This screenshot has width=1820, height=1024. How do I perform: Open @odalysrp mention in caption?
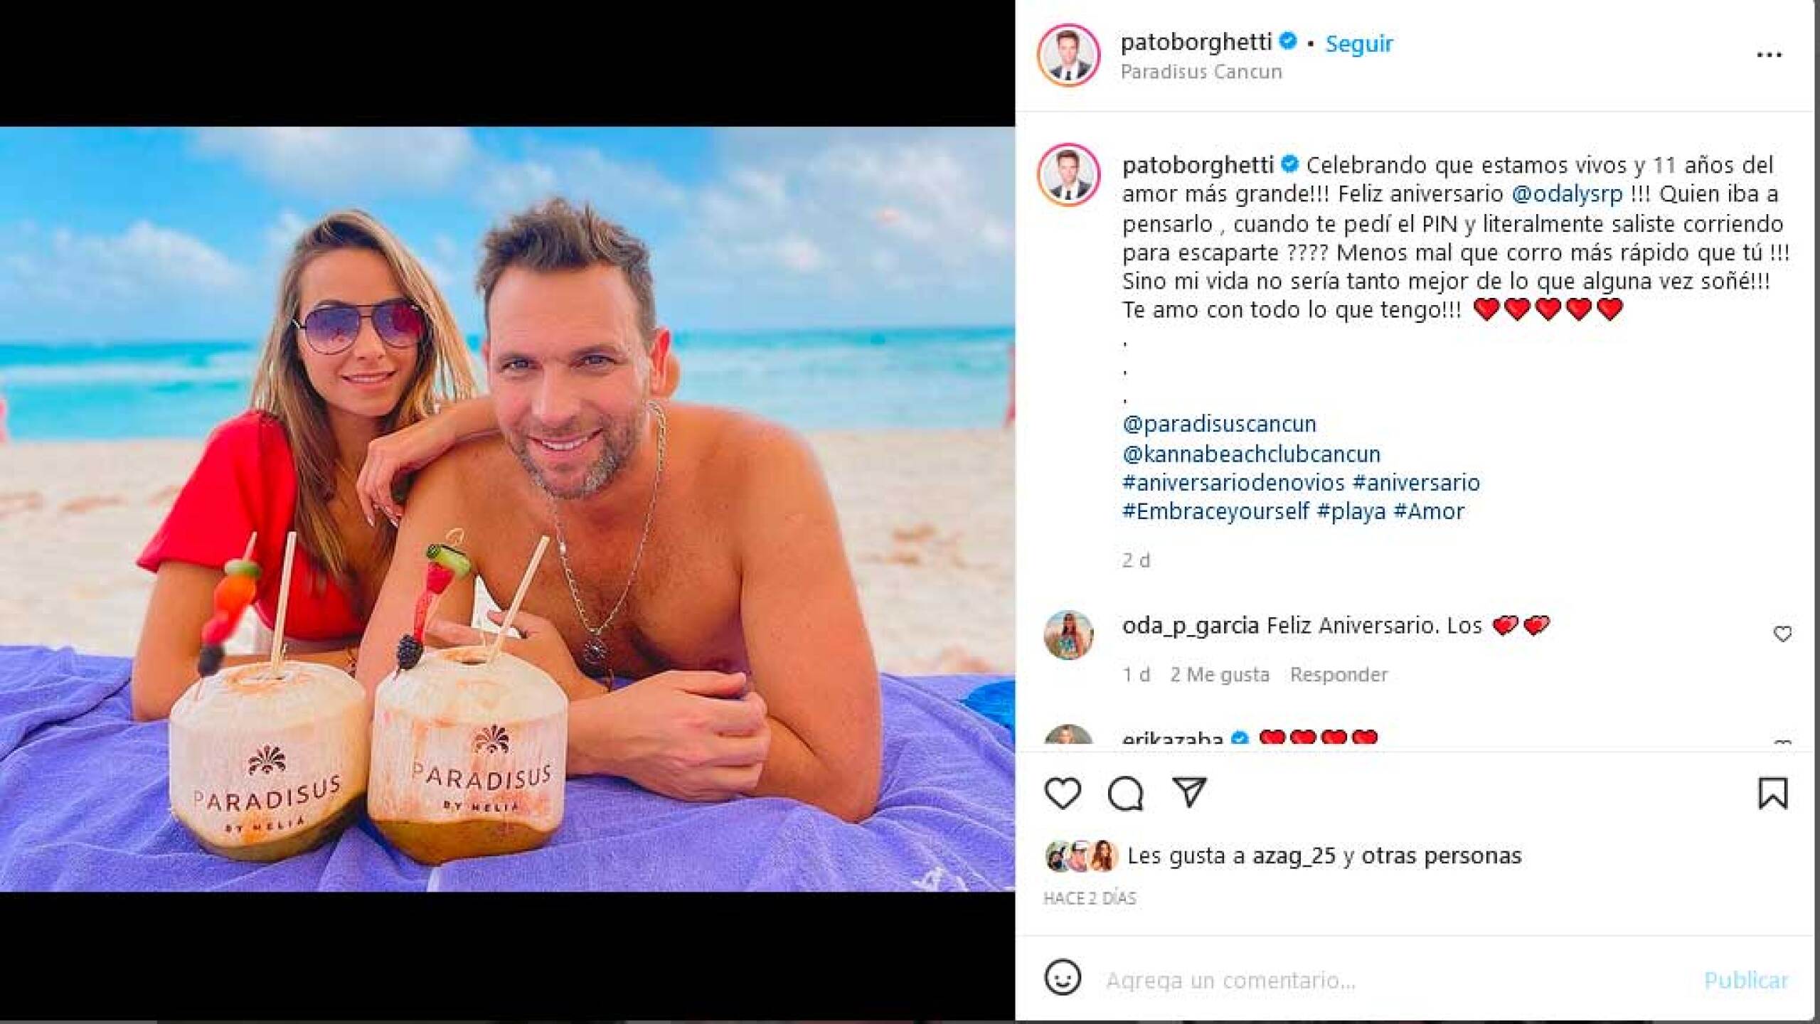[1567, 193]
